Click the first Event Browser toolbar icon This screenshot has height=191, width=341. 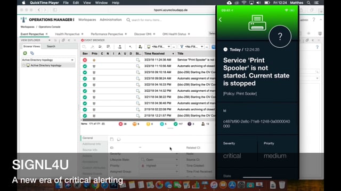84,47
